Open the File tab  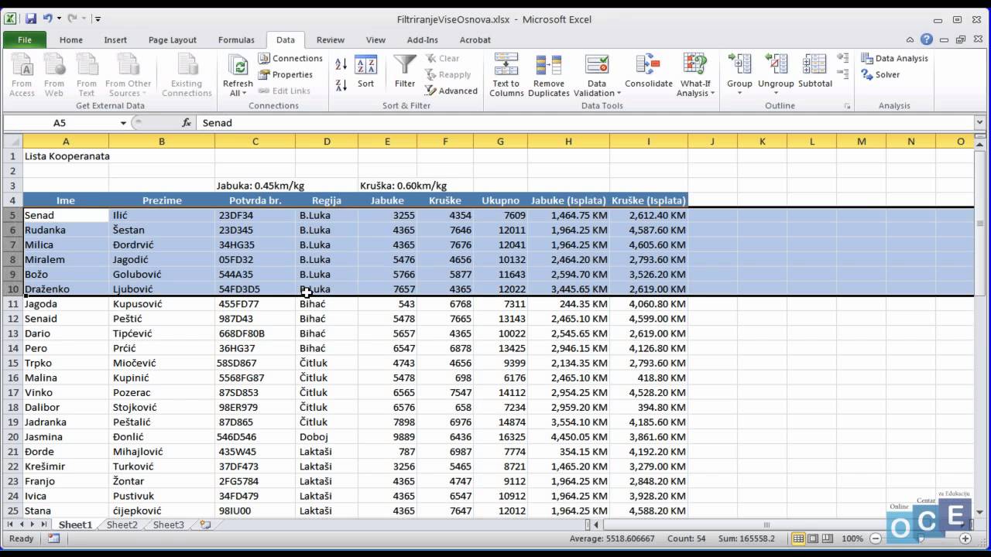click(x=25, y=39)
